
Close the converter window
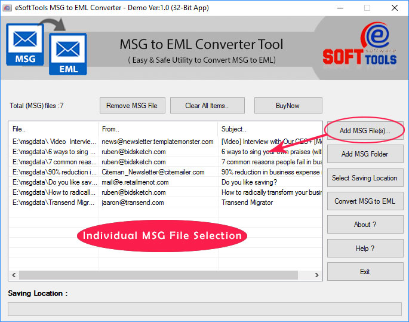tap(395, 8)
